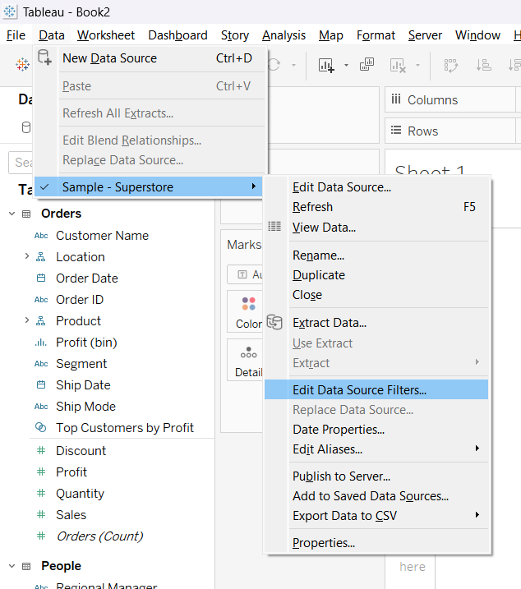Screen dimensions: 521x589
Task: Select the checked Sample - Superstore data source
Action: click(x=118, y=187)
